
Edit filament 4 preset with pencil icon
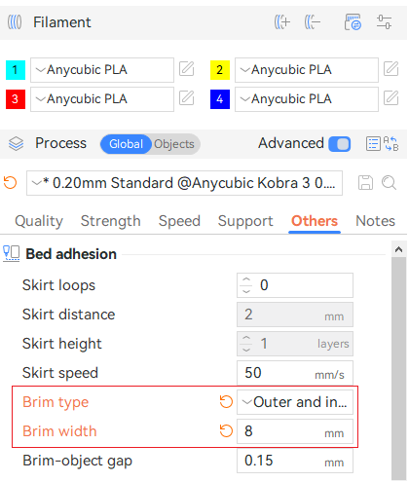[x=391, y=98]
